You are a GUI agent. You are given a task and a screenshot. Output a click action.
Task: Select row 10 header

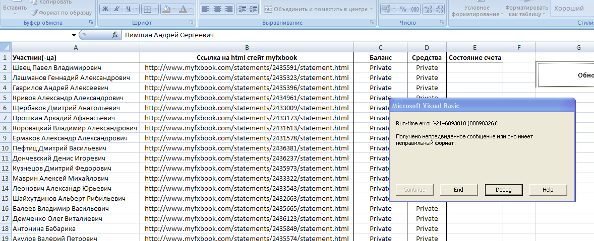tap(6, 148)
